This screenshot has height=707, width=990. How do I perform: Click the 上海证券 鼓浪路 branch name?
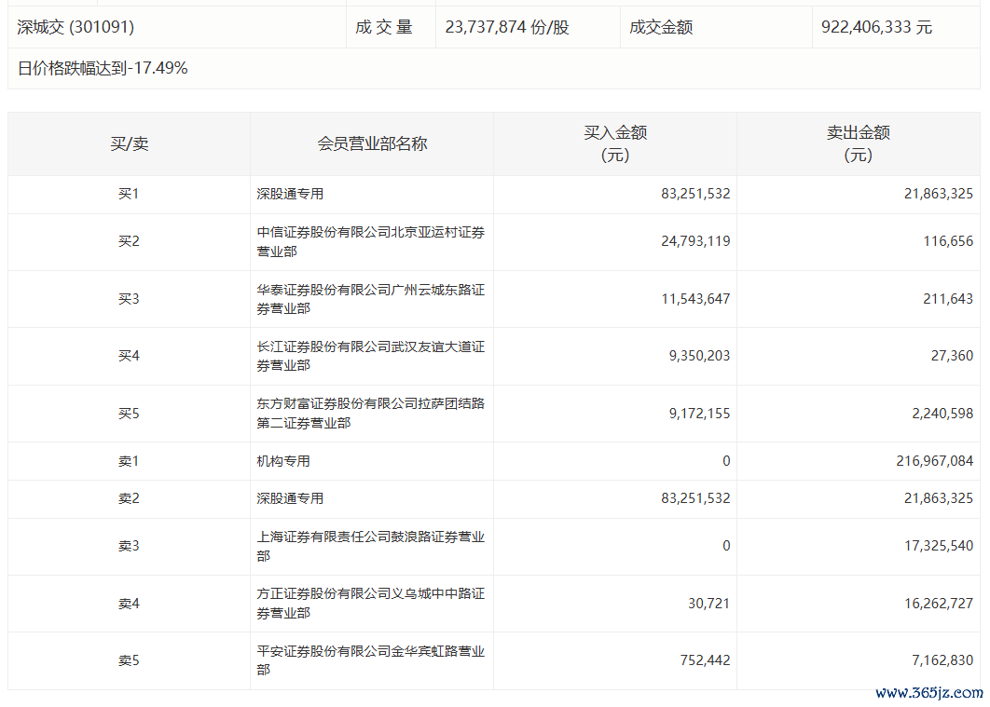371,546
